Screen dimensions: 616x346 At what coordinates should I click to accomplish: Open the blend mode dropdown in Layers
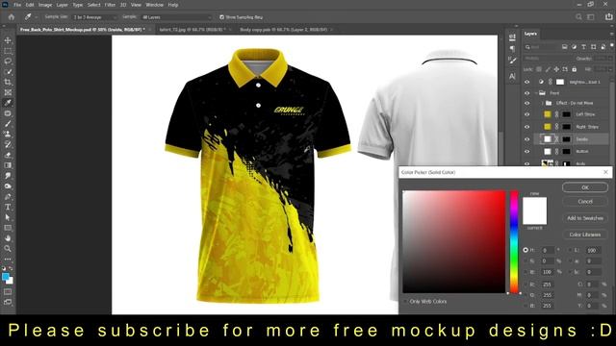[x=548, y=59]
